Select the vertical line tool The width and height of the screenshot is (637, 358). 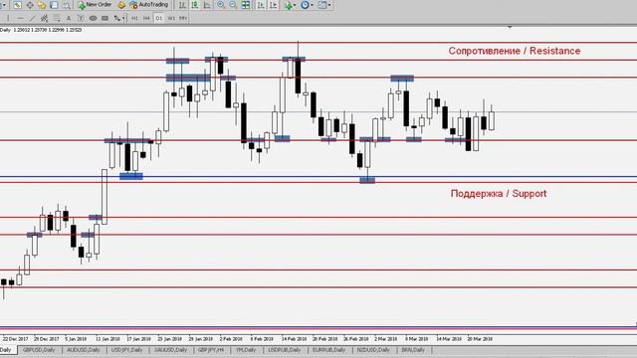(8, 18)
